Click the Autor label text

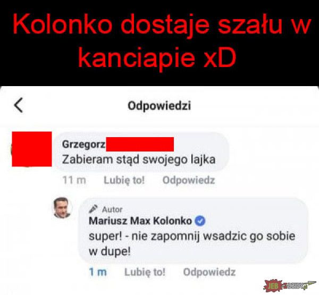point(112,209)
